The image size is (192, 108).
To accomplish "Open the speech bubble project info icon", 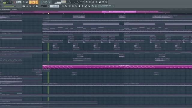I will coord(106,2).
